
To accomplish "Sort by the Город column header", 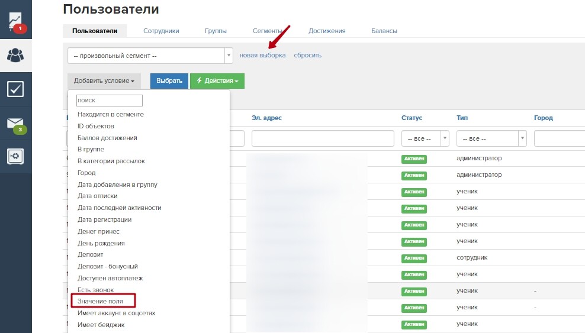I will pos(543,118).
